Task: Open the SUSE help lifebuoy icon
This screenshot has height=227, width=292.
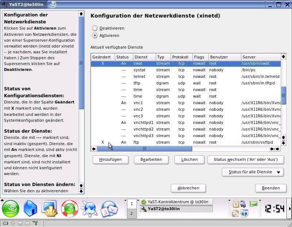Action: point(69,209)
